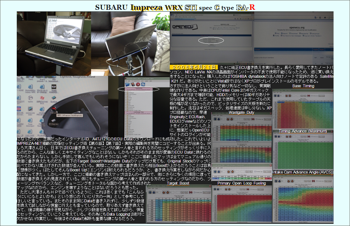Click the openecu.org forum page screenshot
Screen dimensions: 350x226
[294, 38]
